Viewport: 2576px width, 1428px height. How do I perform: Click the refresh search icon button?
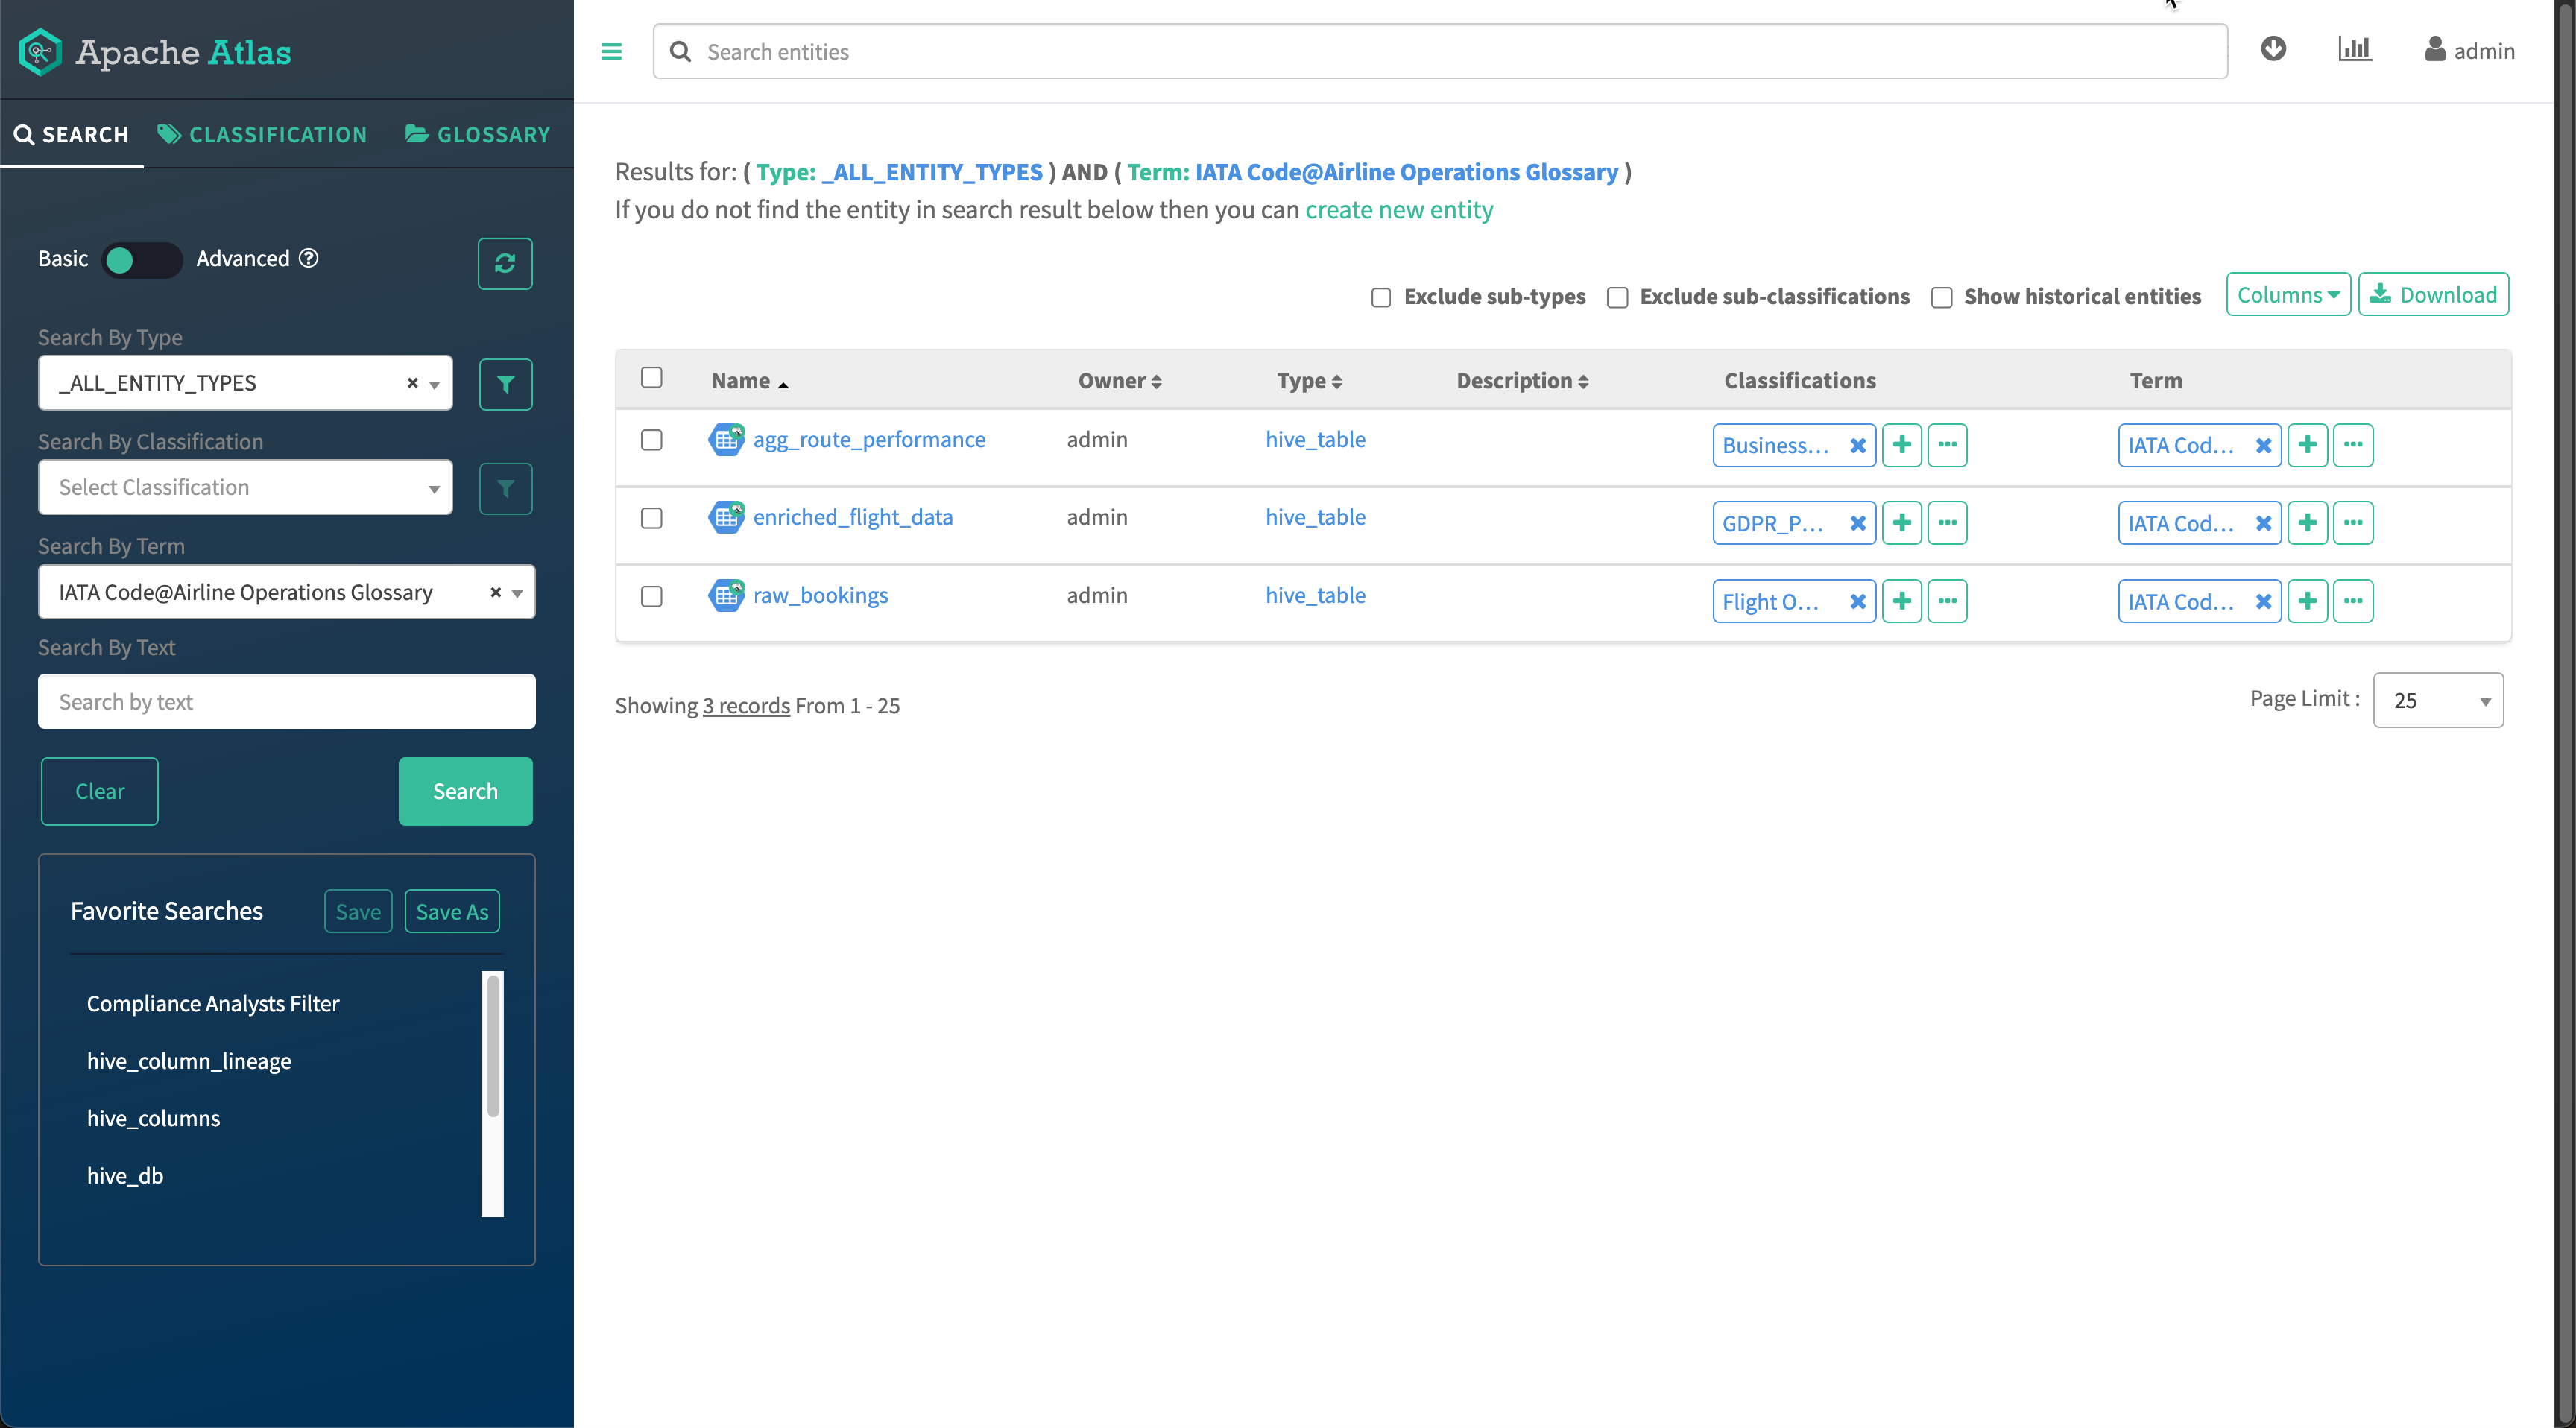504,263
